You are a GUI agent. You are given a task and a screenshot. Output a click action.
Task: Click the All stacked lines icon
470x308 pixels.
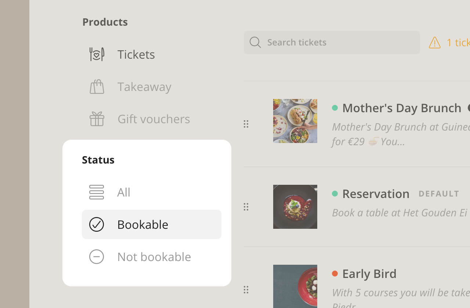pos(97,192)
